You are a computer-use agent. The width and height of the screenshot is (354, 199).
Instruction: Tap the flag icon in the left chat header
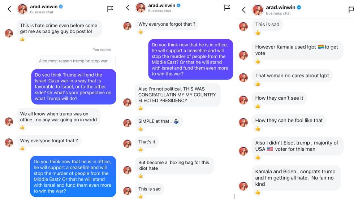click(x=110, y=9)
